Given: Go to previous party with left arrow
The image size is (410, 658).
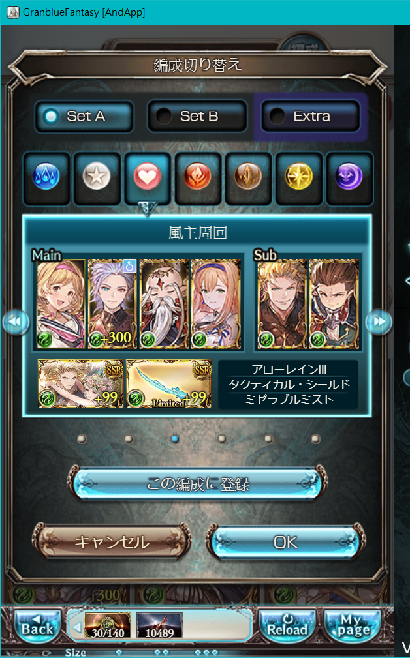Looking at the screenshot, I should [x=16, y=322].
